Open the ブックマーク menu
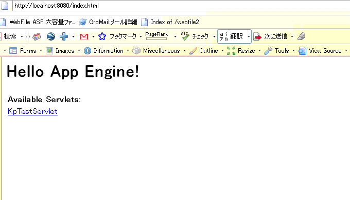The height and width of the screenshot is (200, 350). (x=123, y=36)
